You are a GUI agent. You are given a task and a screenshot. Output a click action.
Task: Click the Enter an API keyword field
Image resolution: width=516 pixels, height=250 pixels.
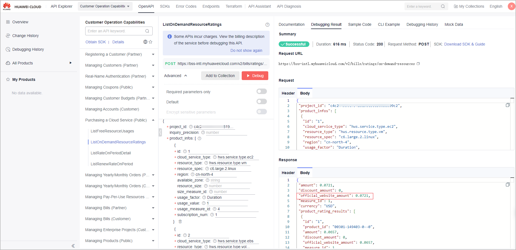116,31
